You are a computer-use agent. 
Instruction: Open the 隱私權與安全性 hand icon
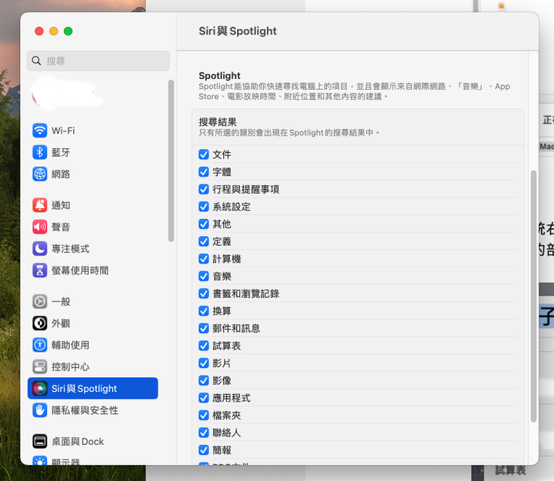(40, 410)
